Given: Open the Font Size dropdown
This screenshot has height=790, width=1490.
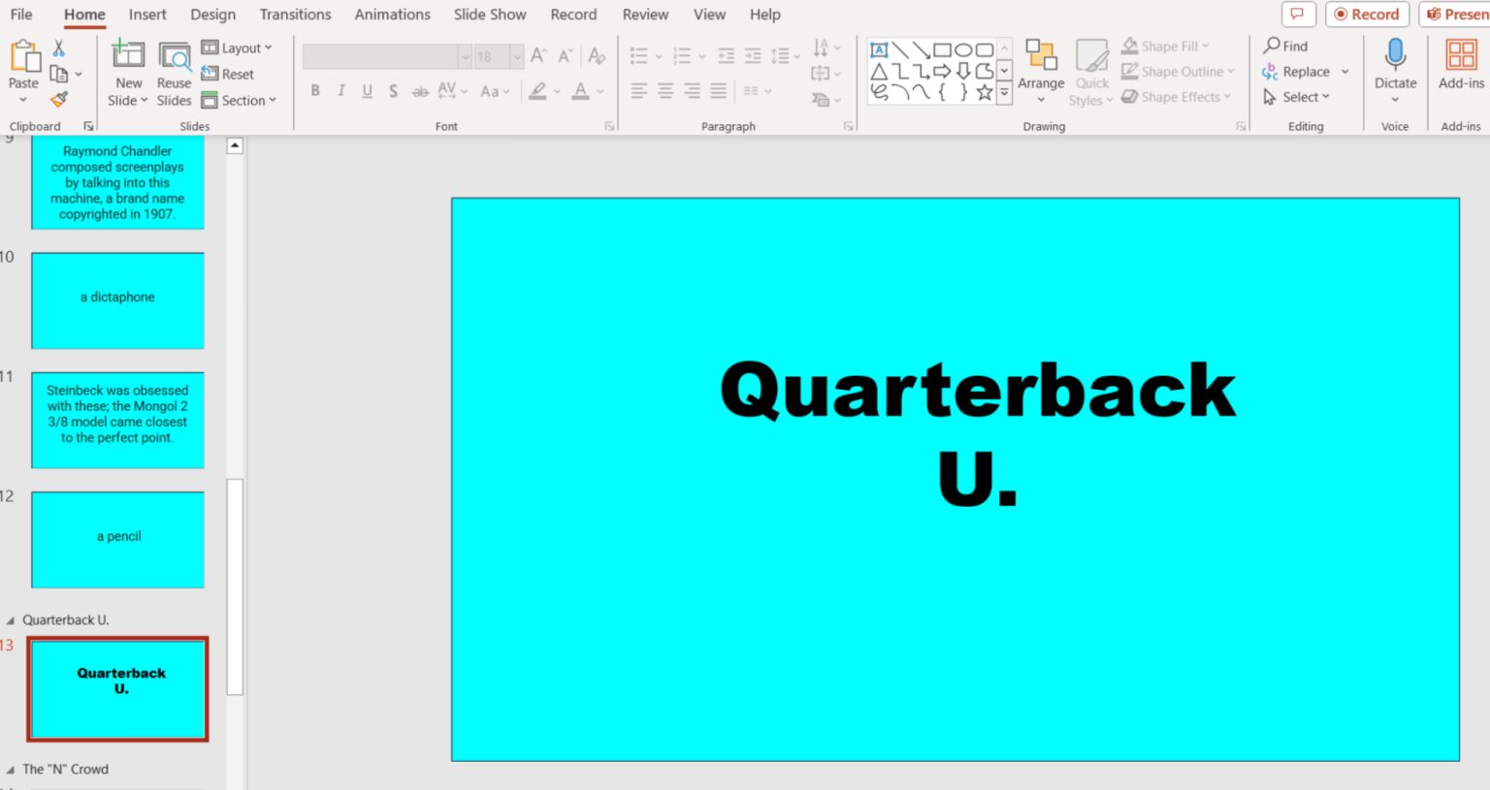Looking at the screenshot, I should click(515, 56).
